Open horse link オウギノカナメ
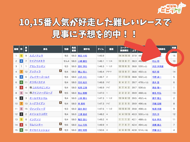Viewport: 190px width, 142px height. 37,82
